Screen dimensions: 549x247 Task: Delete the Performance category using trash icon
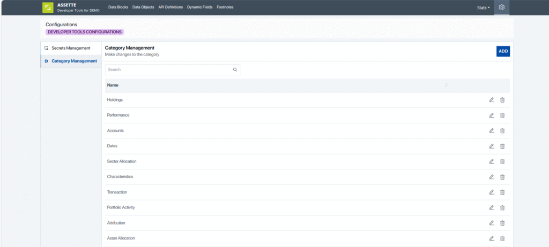[x=502, y=115]
